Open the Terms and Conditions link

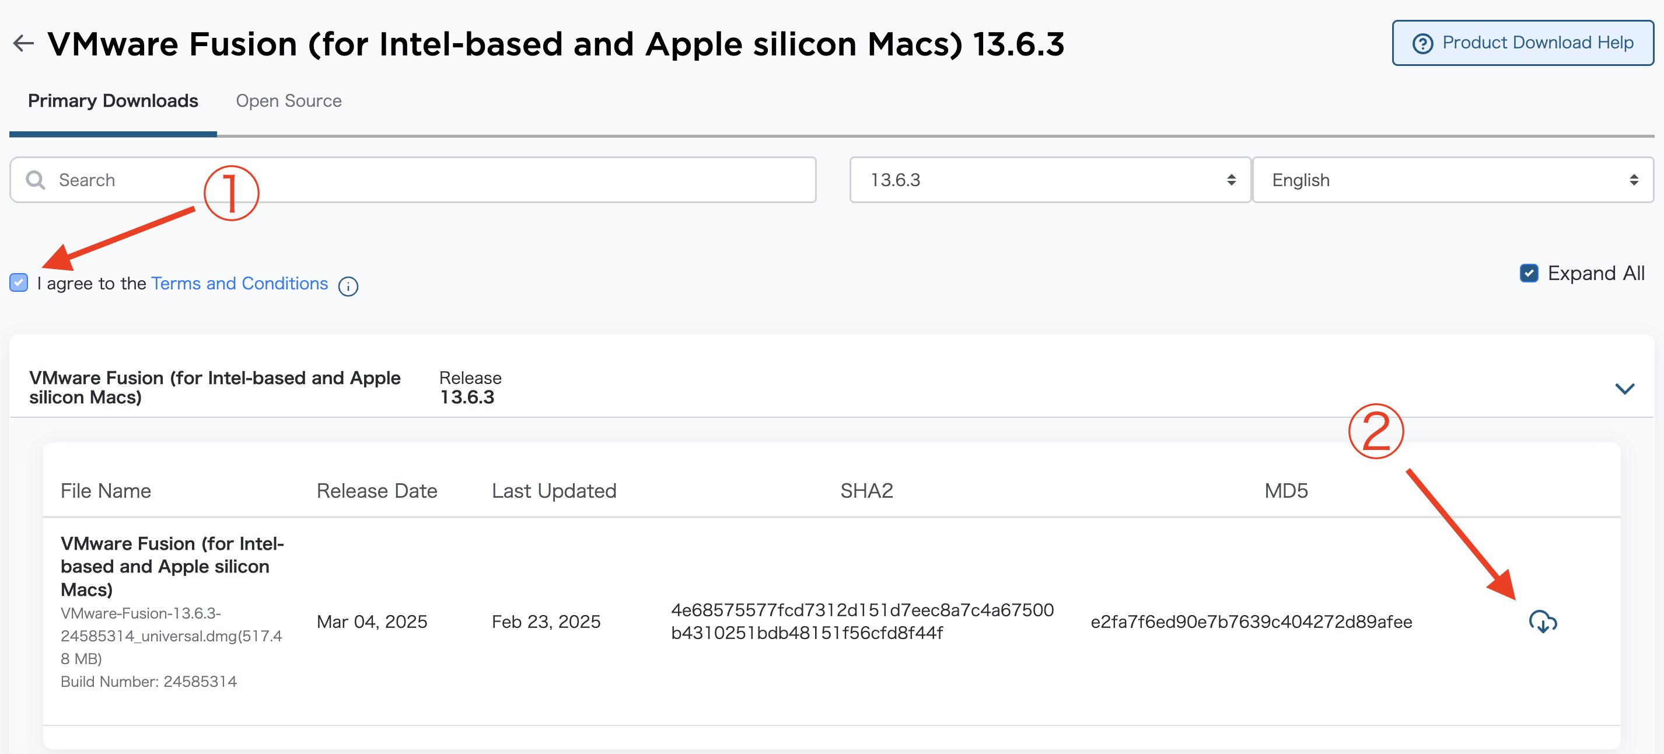tap(240, 283)
